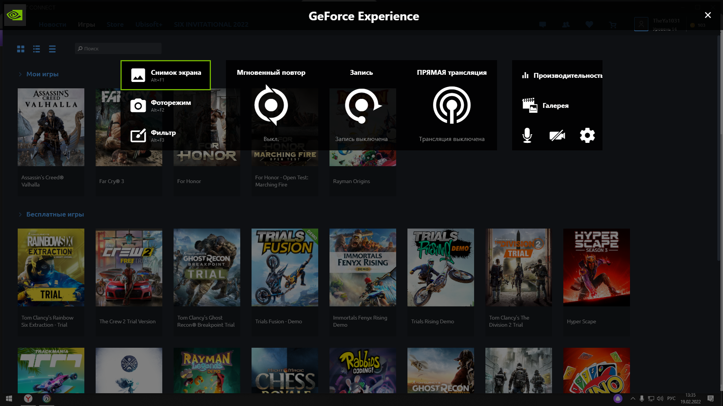Open The Crew 2 free trial cover
This screenshot has height=406, width=723.
click(129, 267)
